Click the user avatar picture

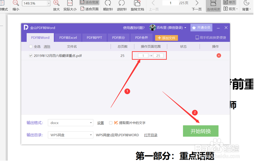coord(152,27)
